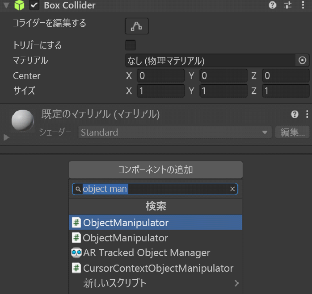Open the material help icon
312x294 pixels.
pyautogui.click(x=295, y=114)
